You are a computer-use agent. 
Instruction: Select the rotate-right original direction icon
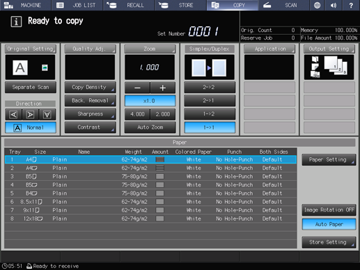tap(31, 115)
